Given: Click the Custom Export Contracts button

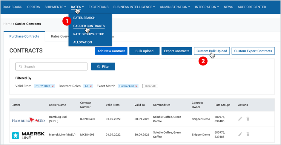Looking at the screenshot, I should pos(253,51).
